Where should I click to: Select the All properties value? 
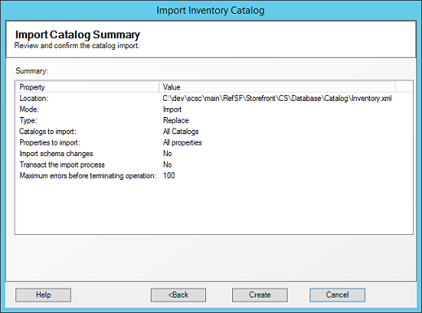pos(182,142)
